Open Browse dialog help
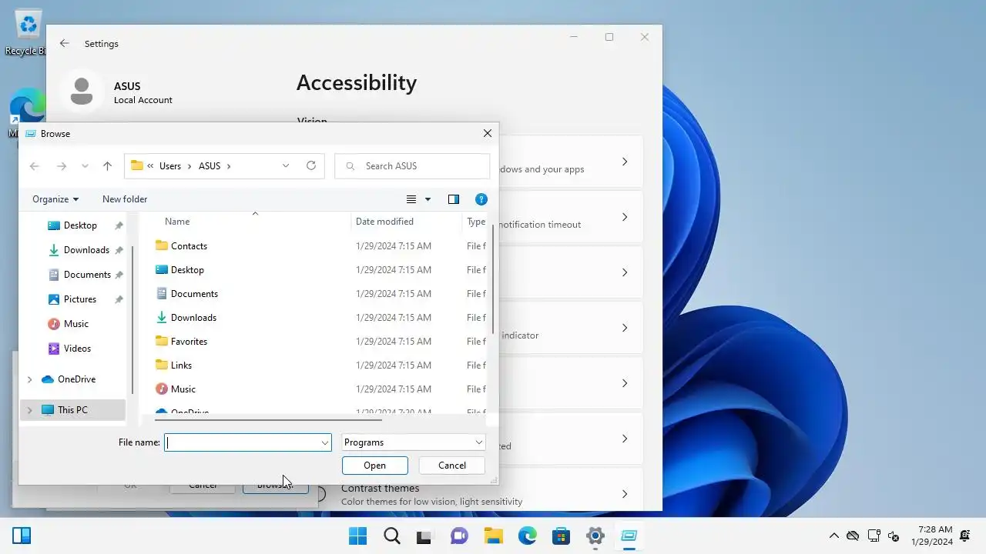 (x=481, y=199)
